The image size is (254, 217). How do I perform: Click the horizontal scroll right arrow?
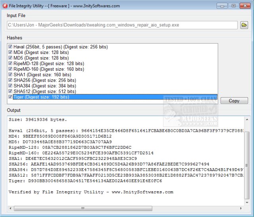tap(241, 208)
